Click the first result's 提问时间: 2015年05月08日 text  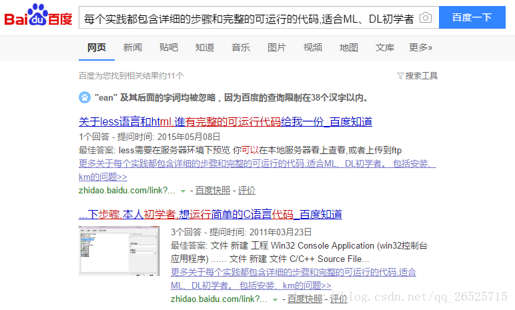169,137
